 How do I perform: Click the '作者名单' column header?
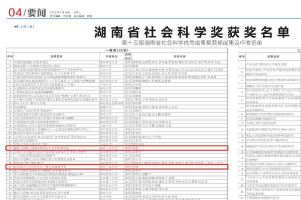pyautogui.click(x=180, y=56)
